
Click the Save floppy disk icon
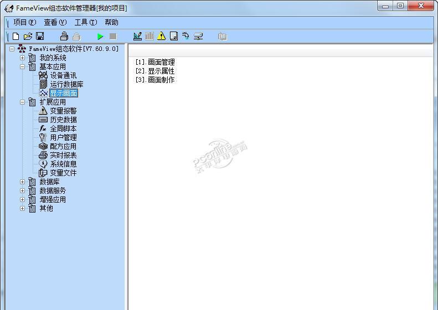tap(40, 37)
